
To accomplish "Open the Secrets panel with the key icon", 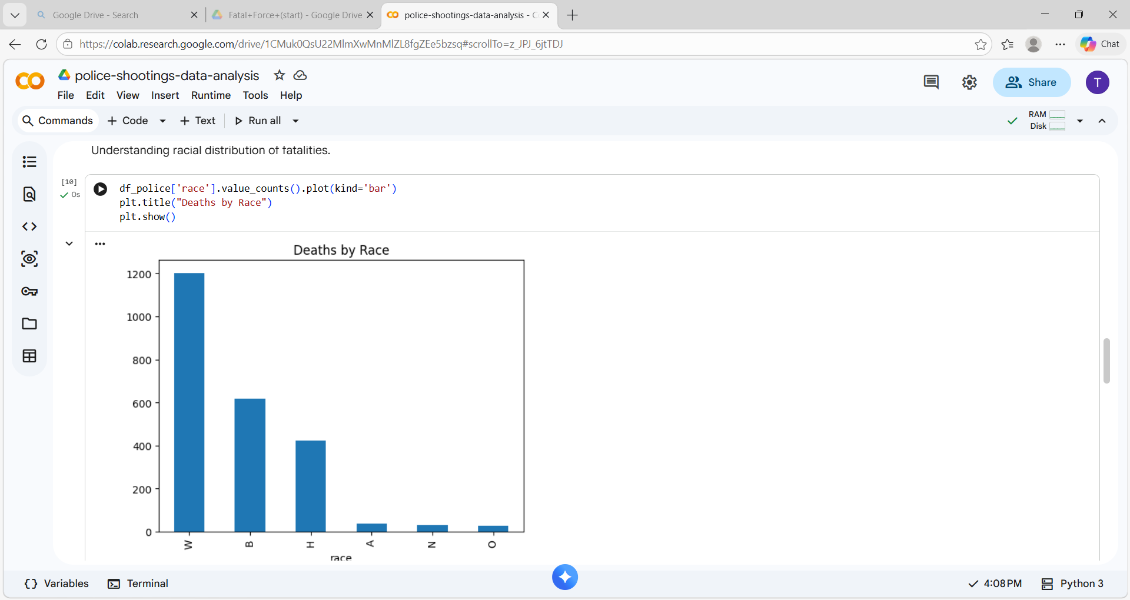I will click(29, 291).
